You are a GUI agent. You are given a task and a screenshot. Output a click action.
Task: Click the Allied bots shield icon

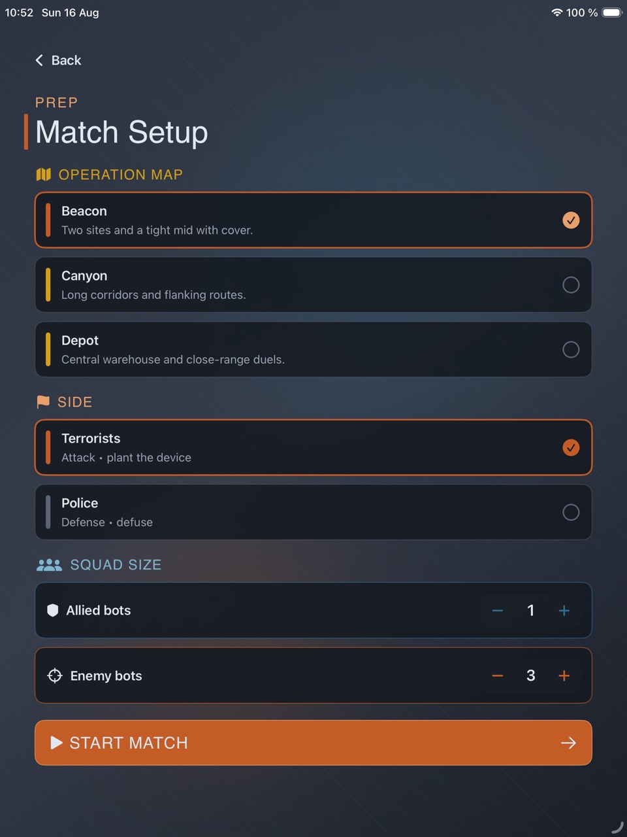(x=53, y=610)
